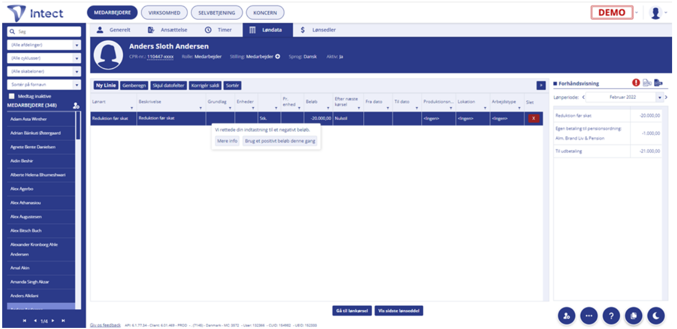
Task: Toggle the Medtag inaktive checkbox
Action: [11, 96]
